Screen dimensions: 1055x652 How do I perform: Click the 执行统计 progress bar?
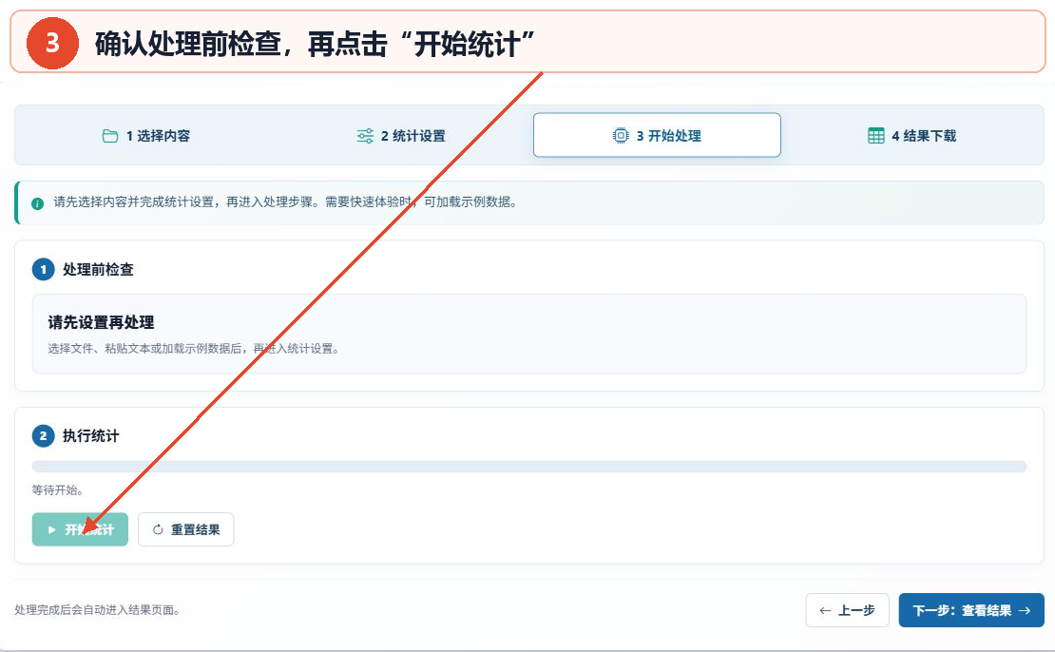[x=528, y=467]
